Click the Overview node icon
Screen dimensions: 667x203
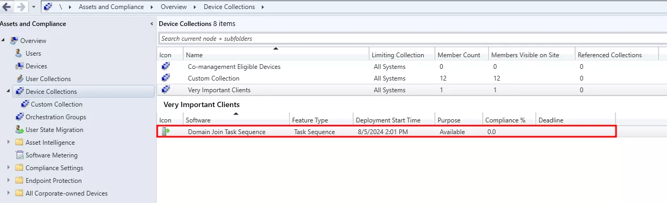14,40
